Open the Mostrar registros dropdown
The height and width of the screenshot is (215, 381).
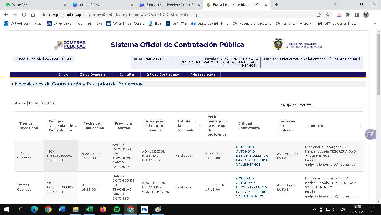(33, 103)
